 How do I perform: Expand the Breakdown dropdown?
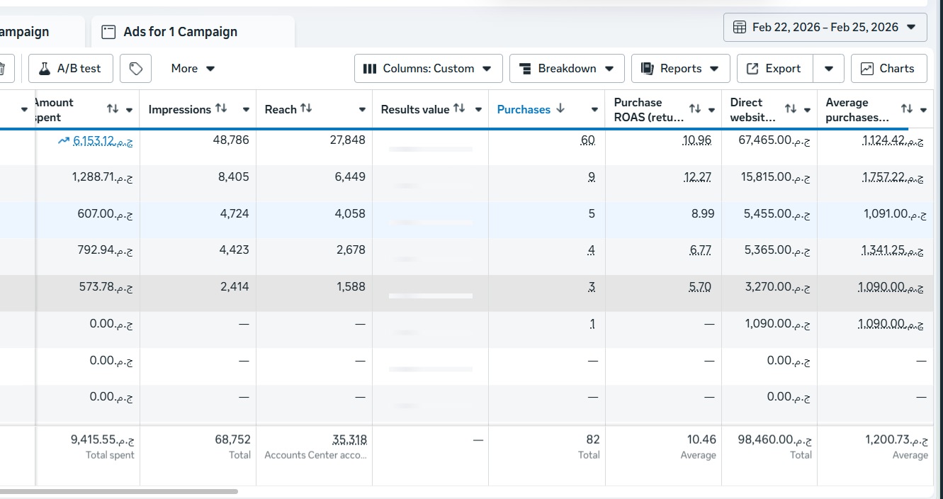pyautogui.click(x=567, y=69)
